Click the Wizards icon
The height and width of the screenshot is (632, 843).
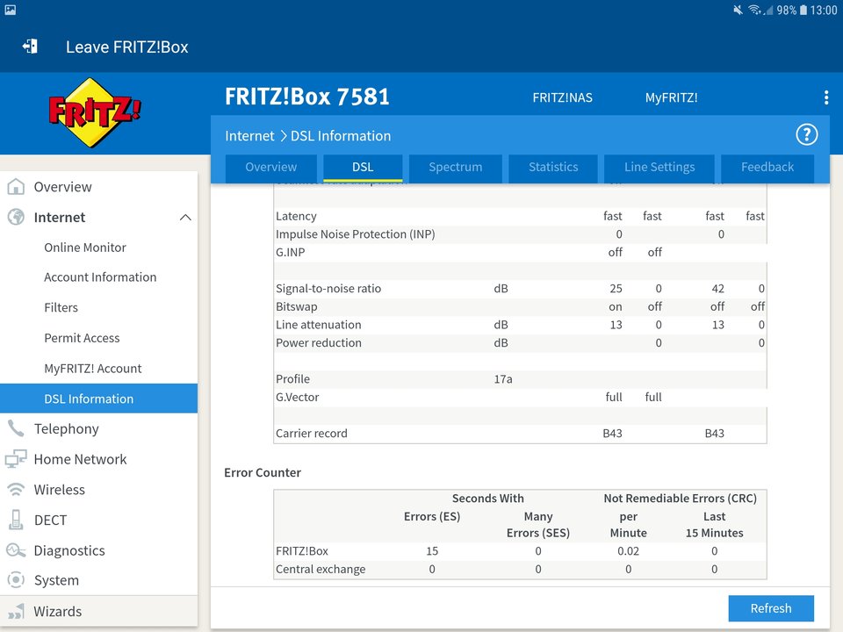(16, 611)
